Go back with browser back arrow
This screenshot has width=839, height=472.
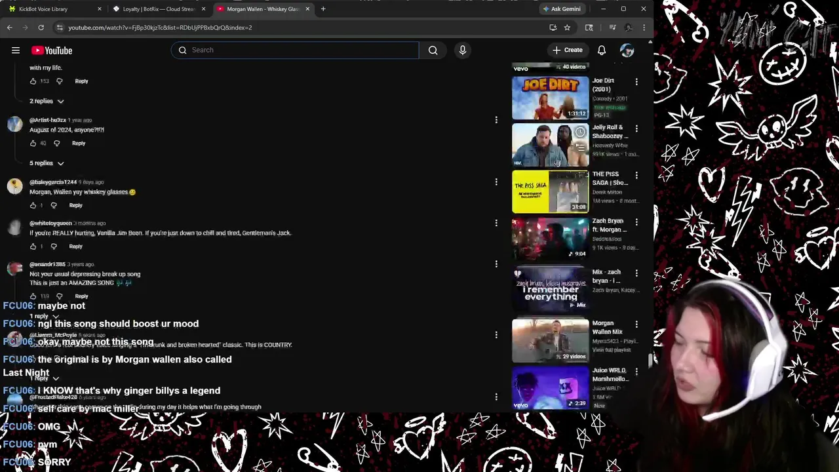[x=10, y=28]
